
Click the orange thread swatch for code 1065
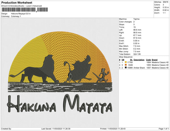126,65
